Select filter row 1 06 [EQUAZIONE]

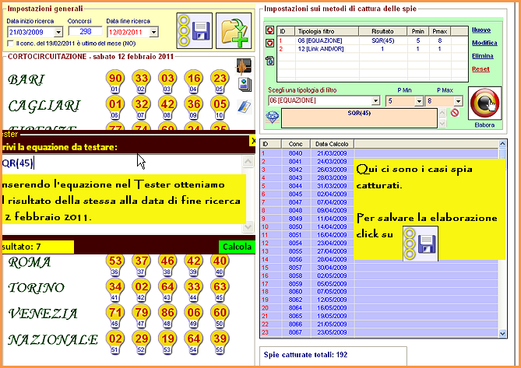372,40
